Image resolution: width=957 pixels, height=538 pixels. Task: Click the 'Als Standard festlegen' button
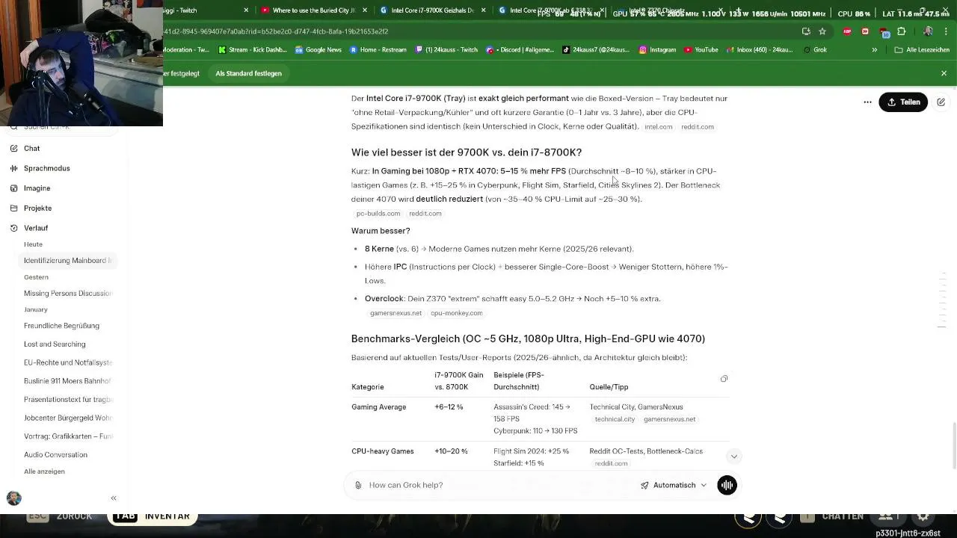tap(248, 73)
